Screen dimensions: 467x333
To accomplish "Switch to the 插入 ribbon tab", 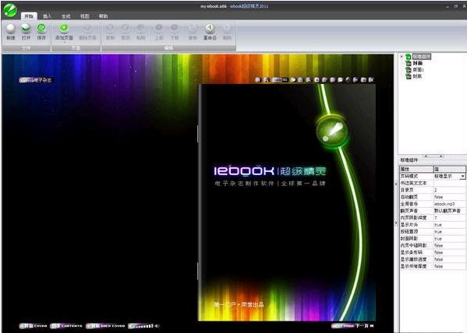I will tap(47, 16).
